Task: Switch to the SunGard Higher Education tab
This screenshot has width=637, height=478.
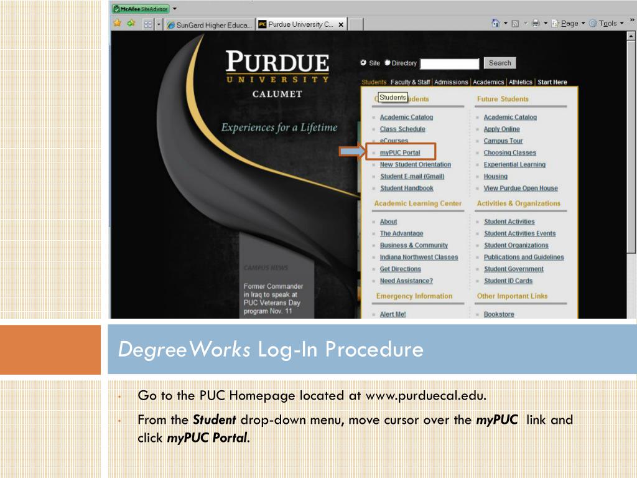Action: coord(210,25)
